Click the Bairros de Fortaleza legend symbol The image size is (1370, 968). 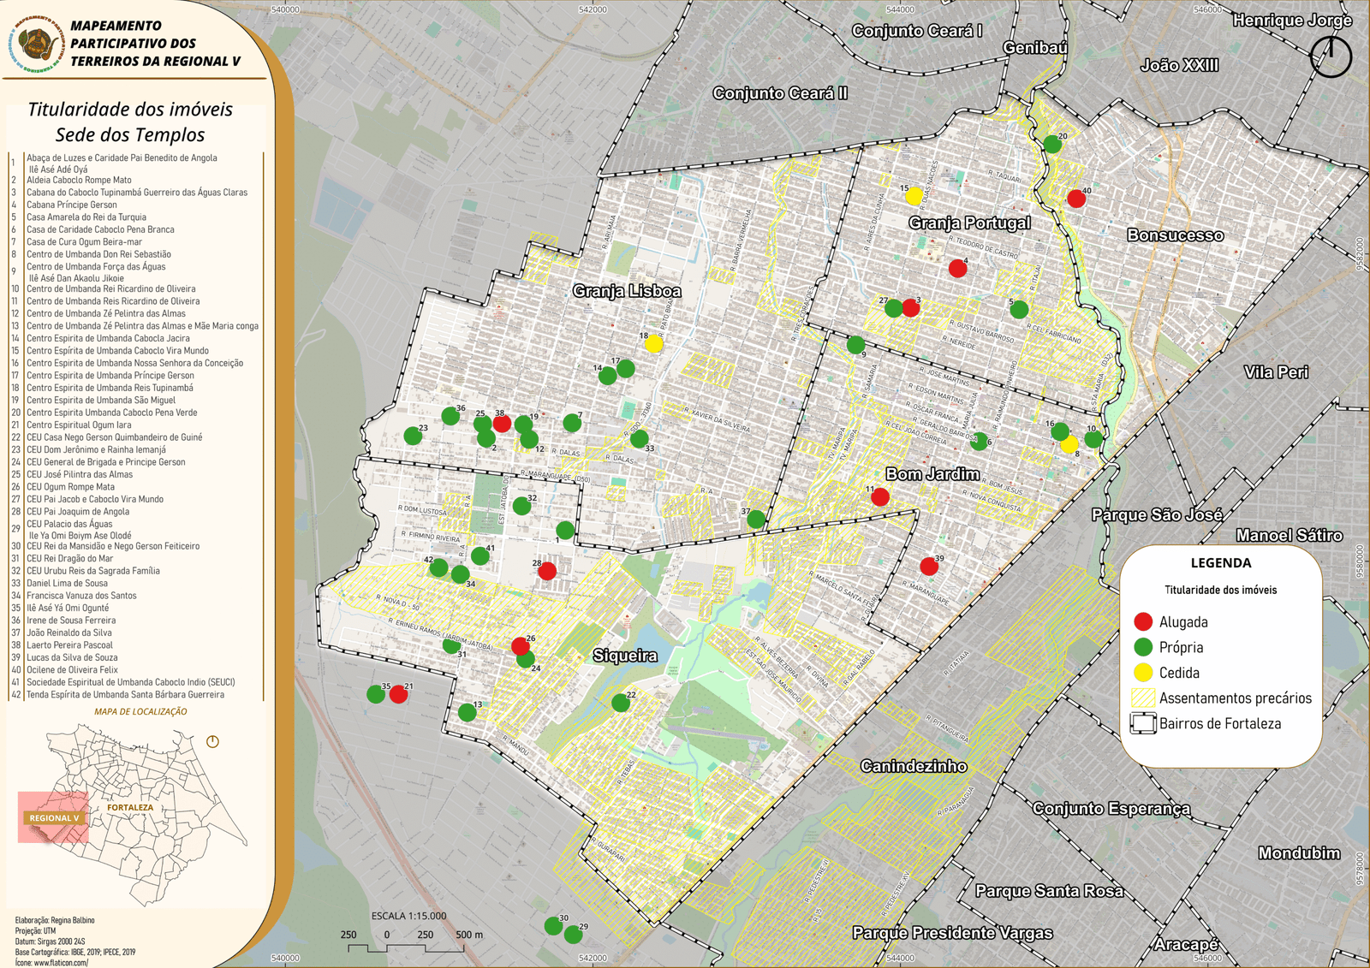[1143, 723]
